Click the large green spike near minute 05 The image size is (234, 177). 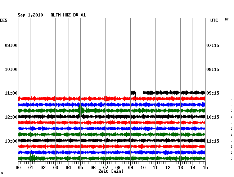coord(81,110)
